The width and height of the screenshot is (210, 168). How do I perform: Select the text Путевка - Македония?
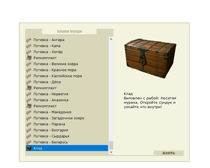[52, 112]
